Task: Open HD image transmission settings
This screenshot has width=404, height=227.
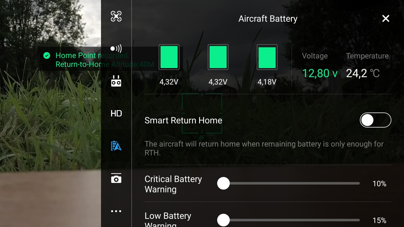Action: [116, 113]
